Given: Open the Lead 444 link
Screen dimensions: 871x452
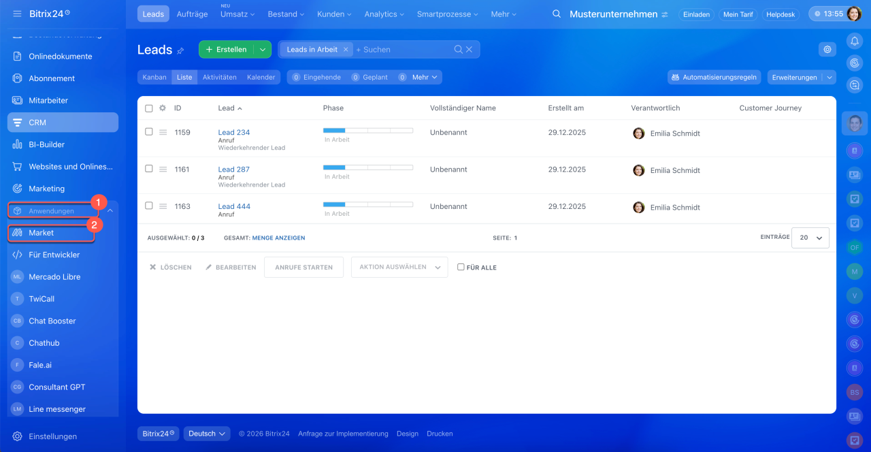Looking at the screenshot, I should coord(234,206).
